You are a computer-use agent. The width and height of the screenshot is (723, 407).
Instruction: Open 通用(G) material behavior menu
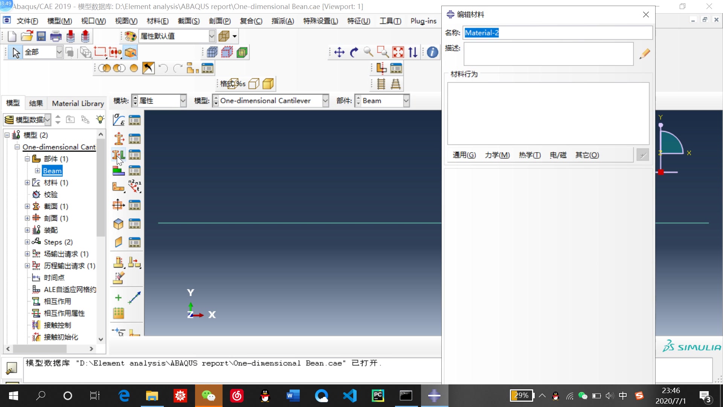(x=464, y=155)
